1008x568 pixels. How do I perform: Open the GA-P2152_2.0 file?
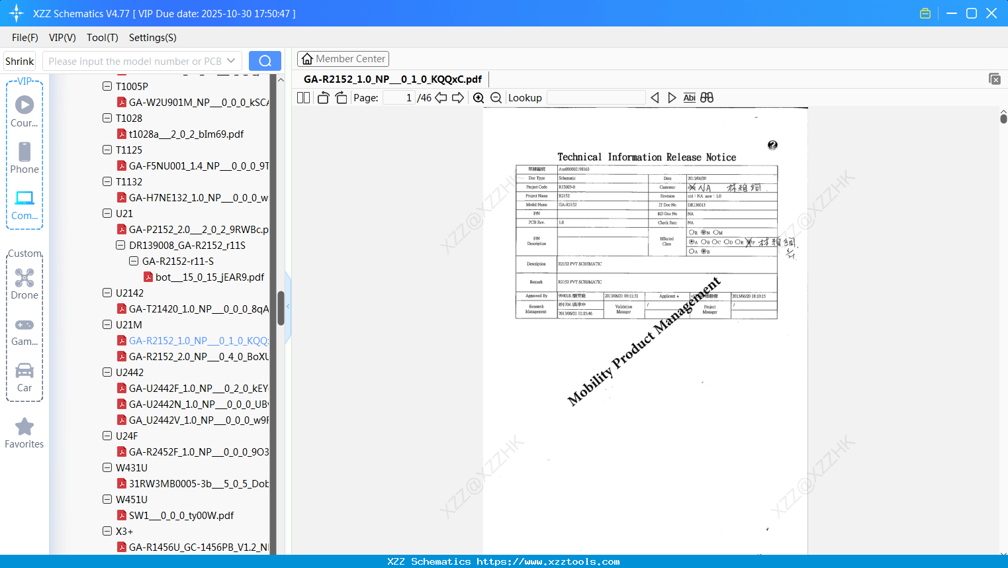199,229
